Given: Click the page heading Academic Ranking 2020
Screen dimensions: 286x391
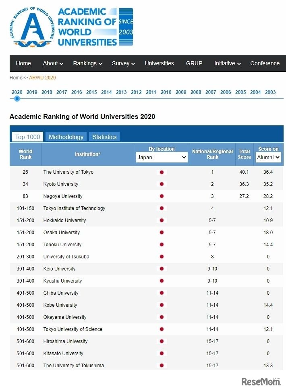Looking at the screenshot, I should [82, 116].
